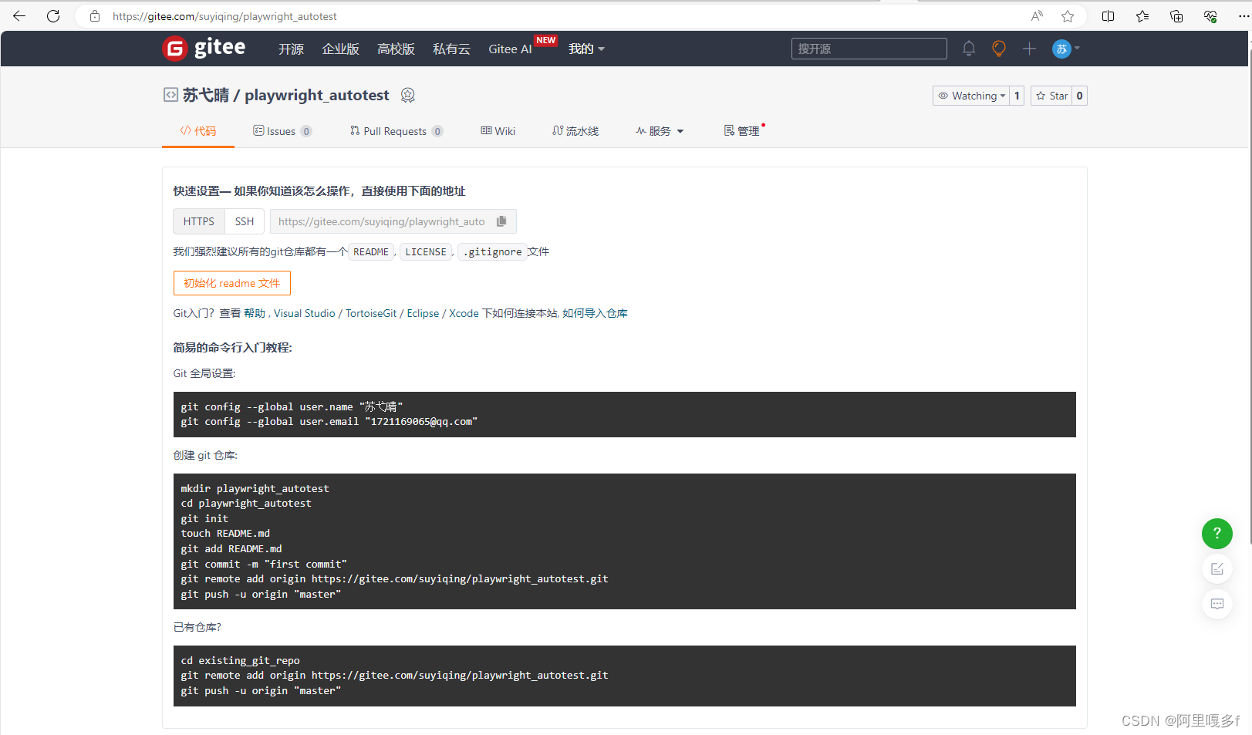
Task: Open the 如何导入仓库 link
Action: (595, 313)
